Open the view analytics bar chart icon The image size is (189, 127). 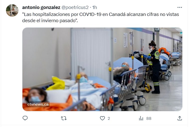141,118
